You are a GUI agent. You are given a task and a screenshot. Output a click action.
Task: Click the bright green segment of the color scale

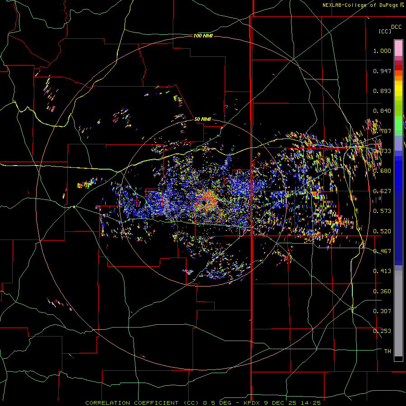tap(398, 123)
